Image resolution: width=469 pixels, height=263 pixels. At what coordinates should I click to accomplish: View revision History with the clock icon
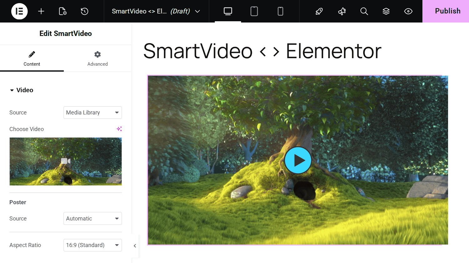pos(84,11)
